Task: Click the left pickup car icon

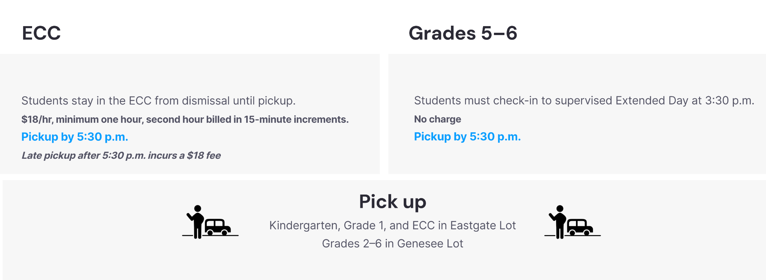Action: [x=210, y=222]
